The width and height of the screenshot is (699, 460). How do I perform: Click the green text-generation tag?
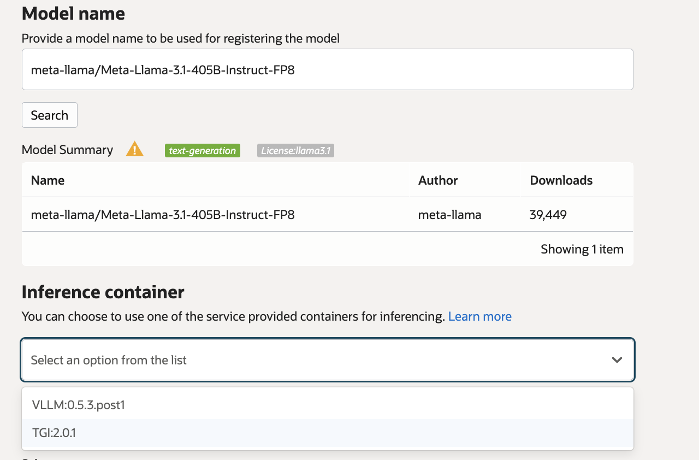click(202, 151)
